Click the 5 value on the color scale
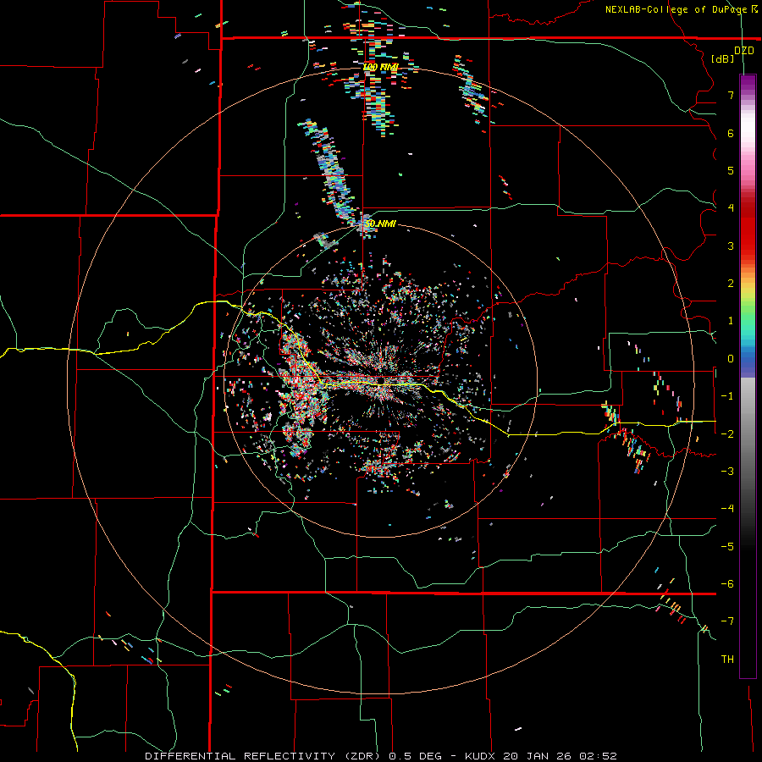 tap(731, 170)
